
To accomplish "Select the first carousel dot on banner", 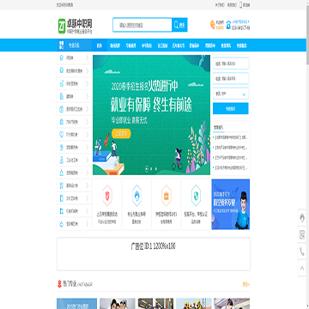I will pos(147,169).
